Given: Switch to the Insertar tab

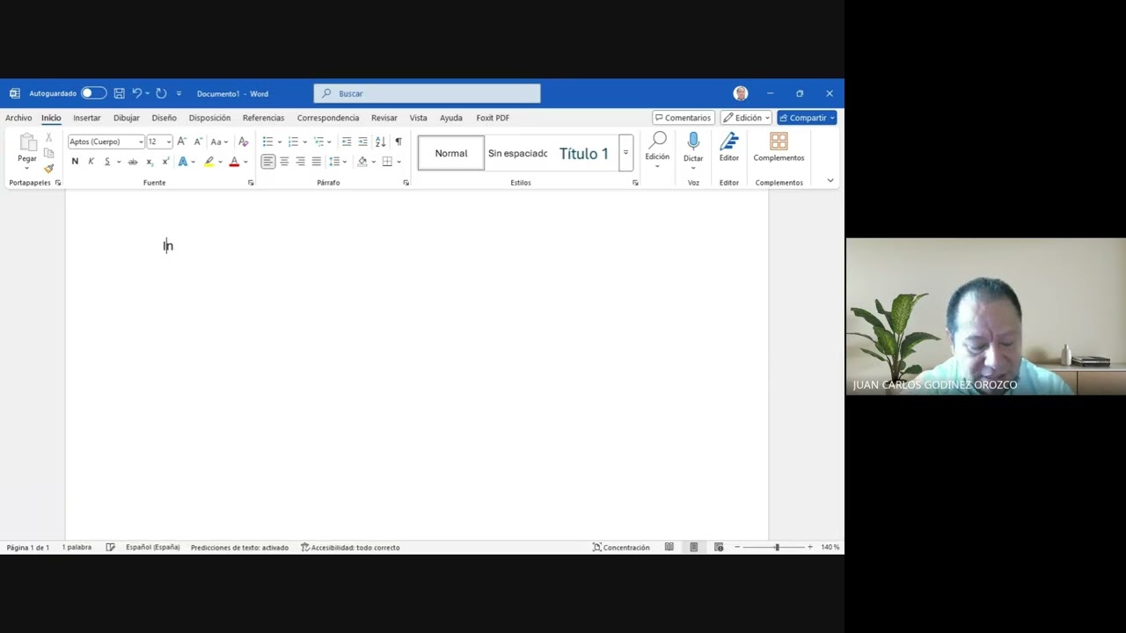Looking at the screenshot, I should pos(87,118).
